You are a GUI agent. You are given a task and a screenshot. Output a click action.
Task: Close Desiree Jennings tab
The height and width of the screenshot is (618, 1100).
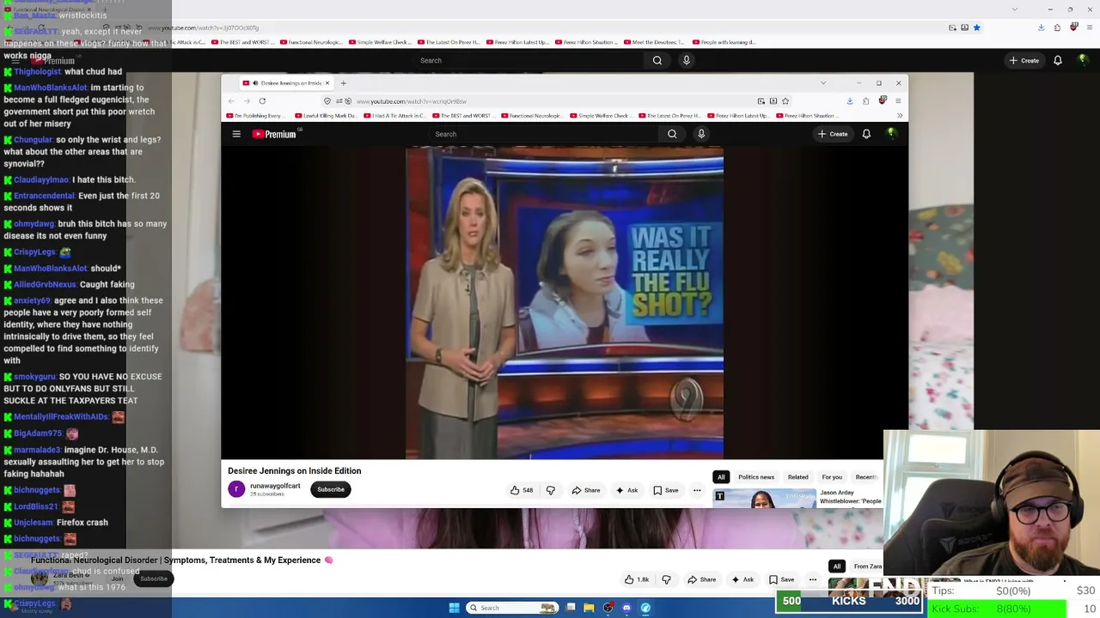coord(327,83)
